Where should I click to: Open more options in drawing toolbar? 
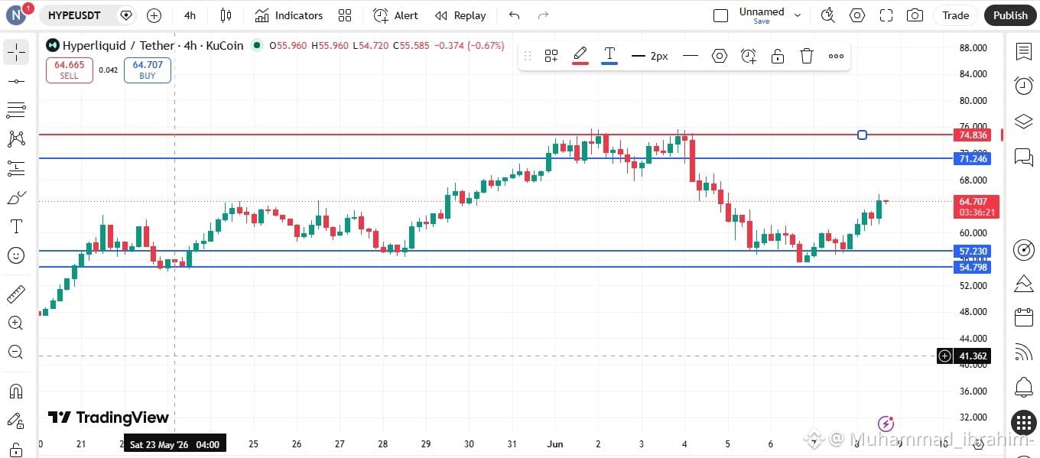click(x=836, y=56)
